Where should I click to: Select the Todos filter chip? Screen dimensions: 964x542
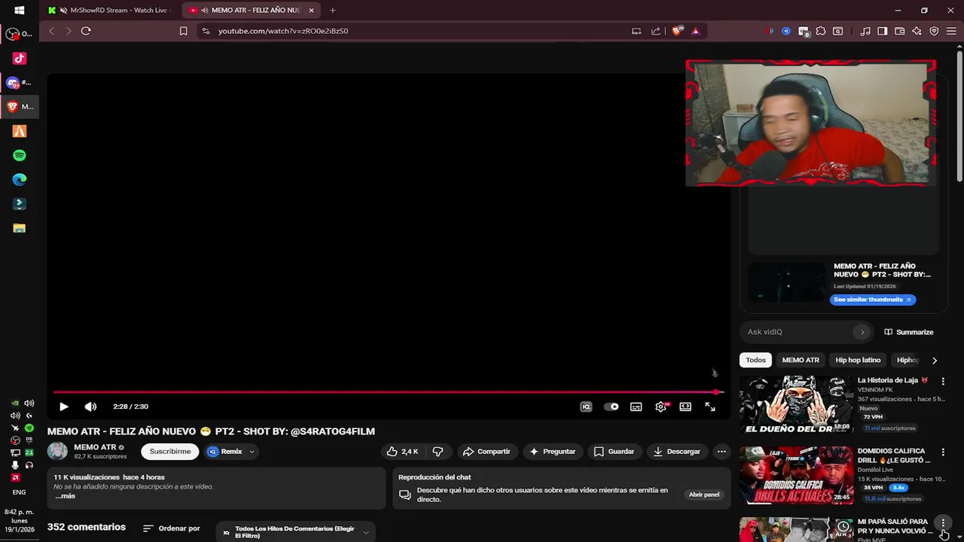pos(755,360)
